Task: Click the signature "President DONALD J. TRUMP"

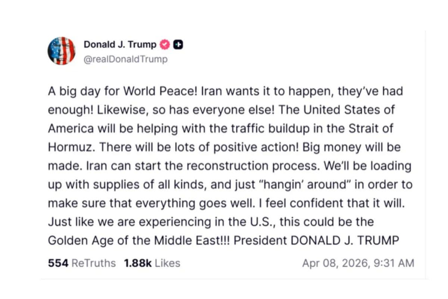Action: (316, 241)
